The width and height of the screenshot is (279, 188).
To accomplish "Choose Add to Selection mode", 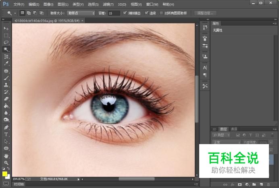I will tap(29, 13).
